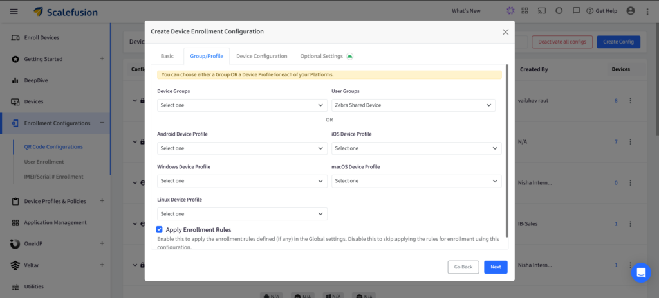The height and width of the screenshot is (298, 659).
Task: Click the Go Back button
Action: point(463,267)
